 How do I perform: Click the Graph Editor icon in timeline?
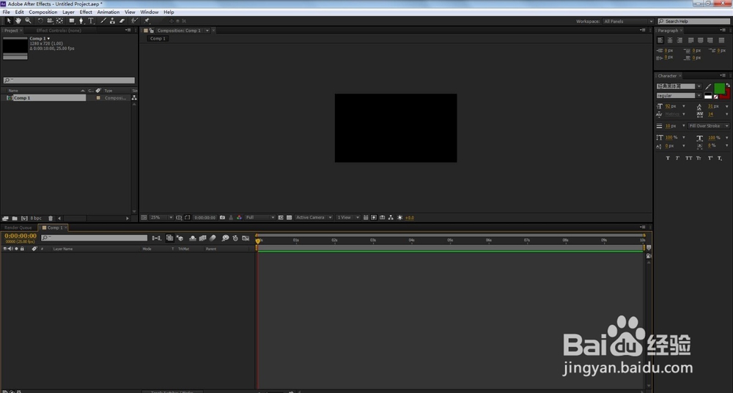[x=246, y=238]
